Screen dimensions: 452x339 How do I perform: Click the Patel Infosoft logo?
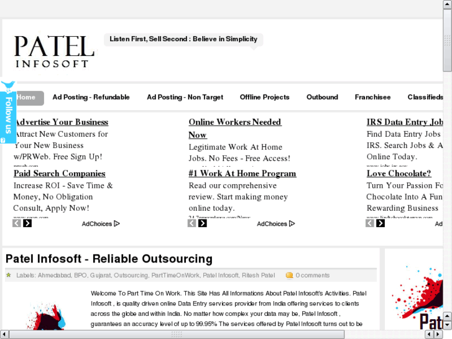click(55, 51)
